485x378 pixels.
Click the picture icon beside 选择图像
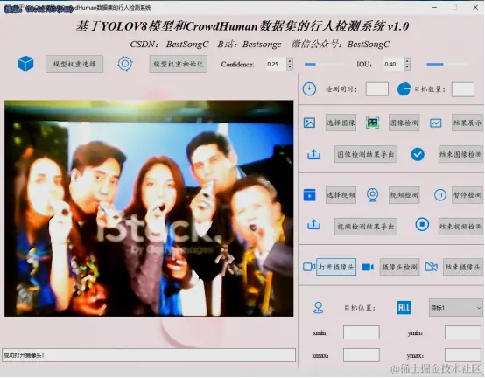tap(309, 122)
